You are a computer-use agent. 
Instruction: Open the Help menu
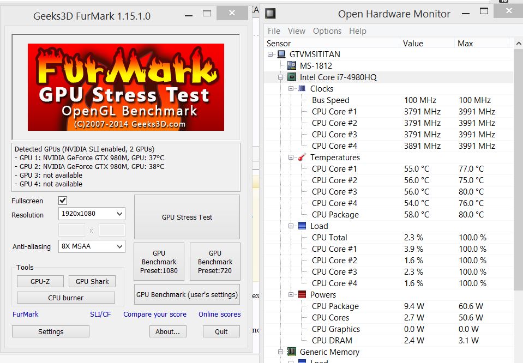(358, 31)
